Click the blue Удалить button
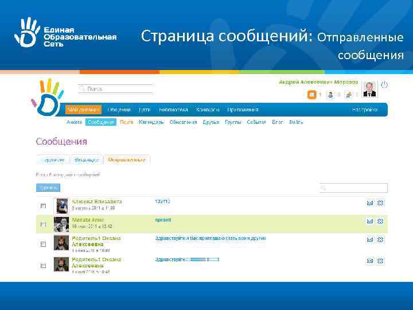The image size is (413, 310). (x=48, y=188)
